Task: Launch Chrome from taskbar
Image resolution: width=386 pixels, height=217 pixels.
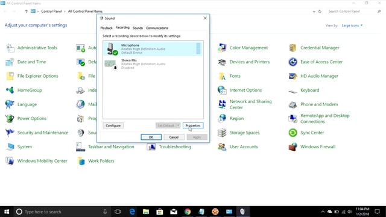Action: 188,212
